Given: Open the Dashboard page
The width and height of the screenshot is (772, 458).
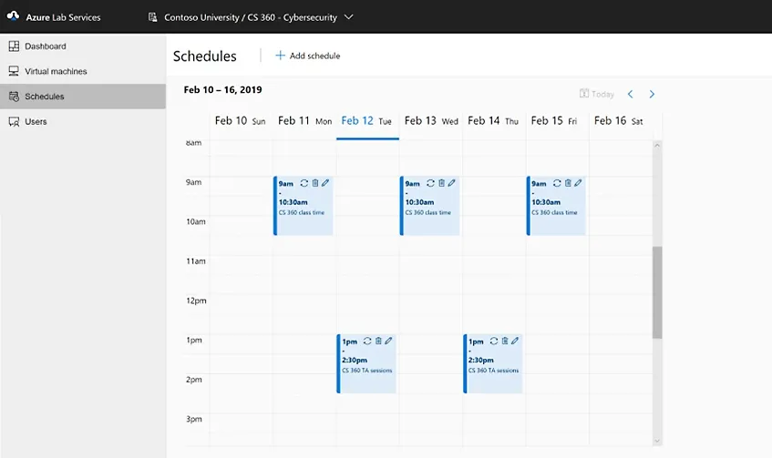Looking at the screenshot, I should pos(45,46).
